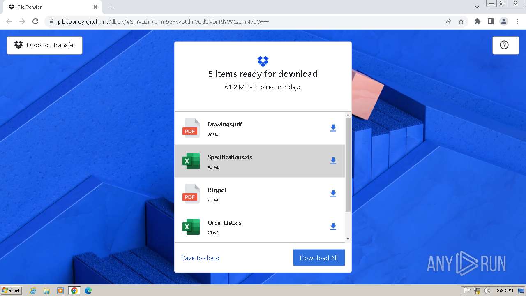Select the Drawings.pdf file name
The width and height of the screenshot is (526, 296).
224,124
